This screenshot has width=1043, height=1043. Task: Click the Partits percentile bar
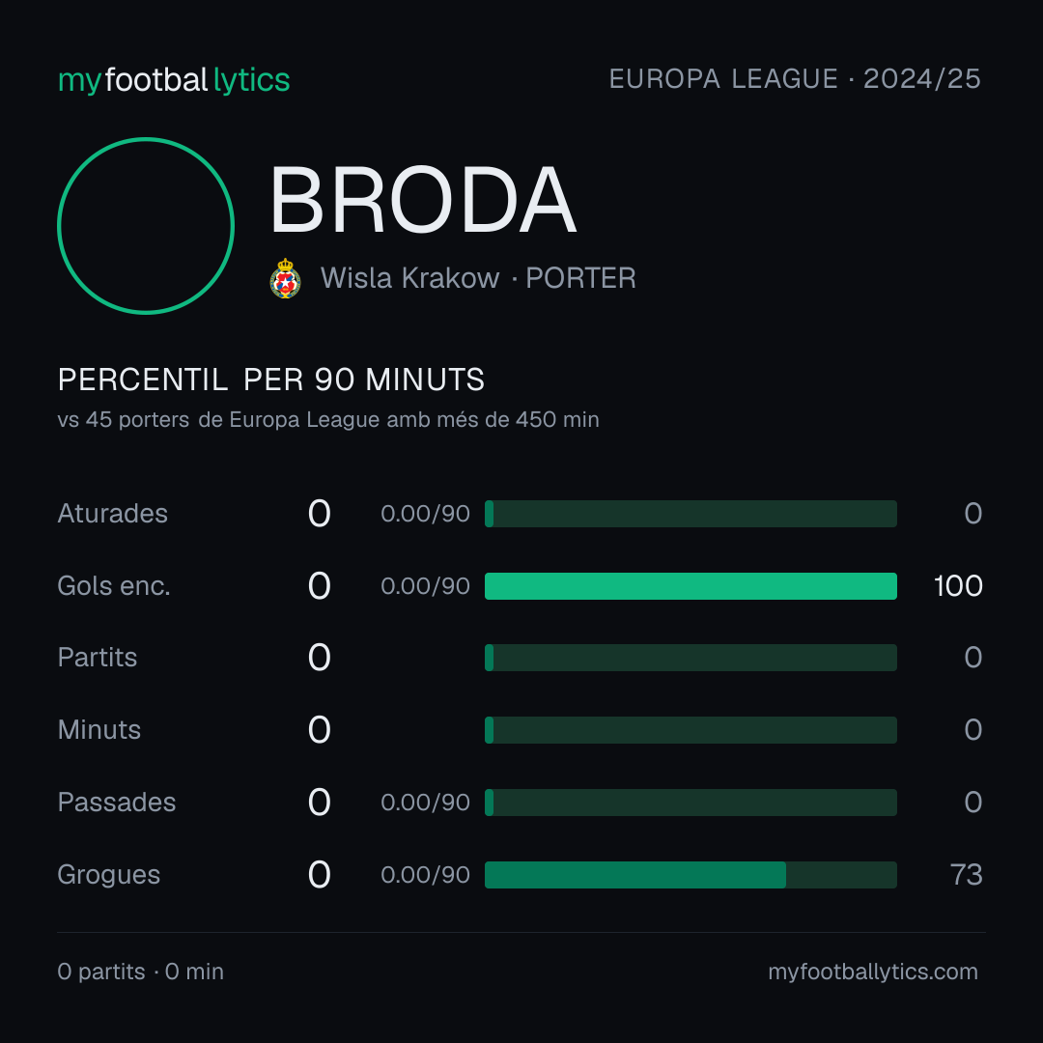click(x=691, y=658)
